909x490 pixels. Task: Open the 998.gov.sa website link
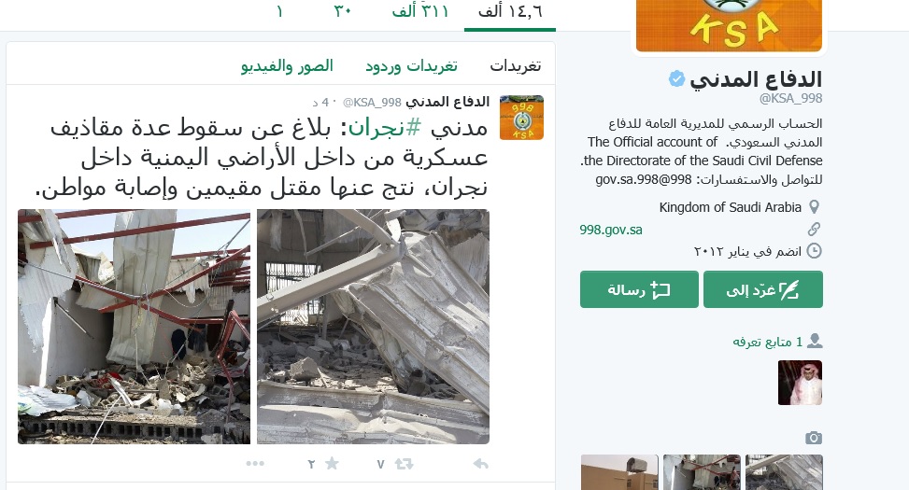[x=611, y=230]
